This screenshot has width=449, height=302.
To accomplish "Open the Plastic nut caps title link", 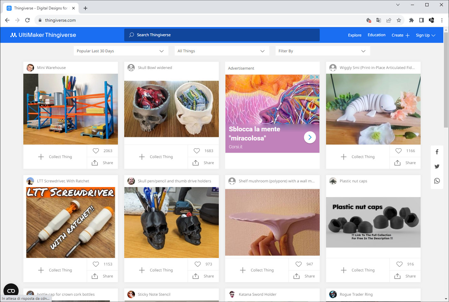I will [x=353, y=181].
